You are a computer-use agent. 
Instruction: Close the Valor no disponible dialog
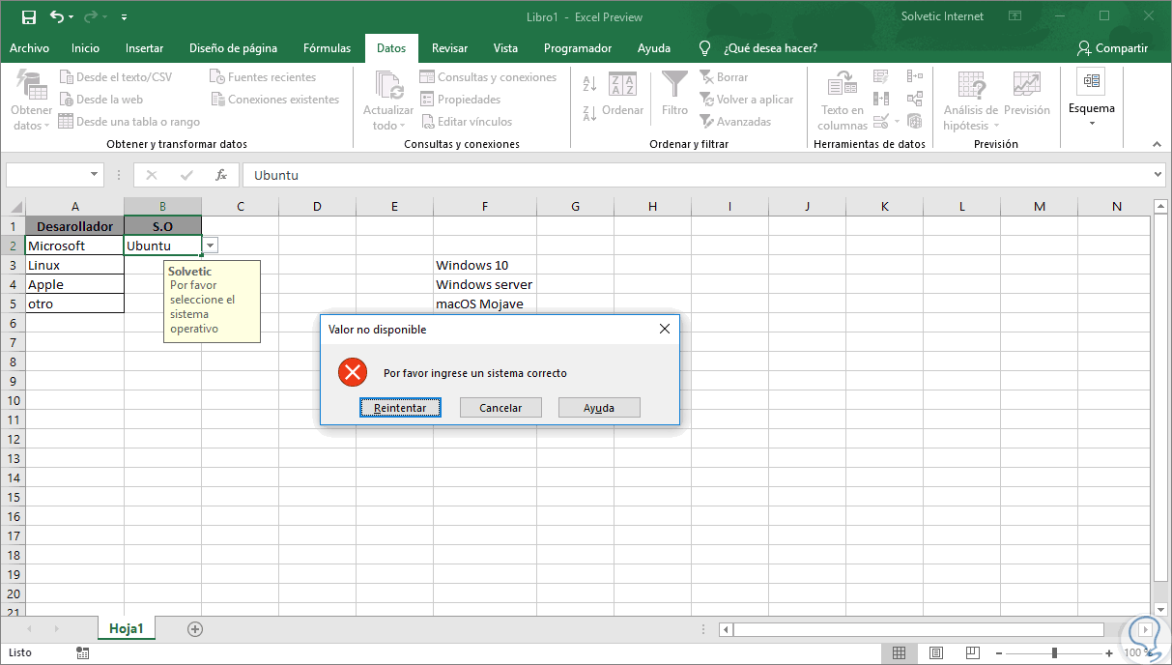point(664,329)
